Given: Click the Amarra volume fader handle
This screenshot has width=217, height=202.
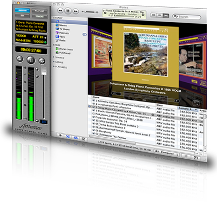Looking at the screenshot, I should point(44,71).
